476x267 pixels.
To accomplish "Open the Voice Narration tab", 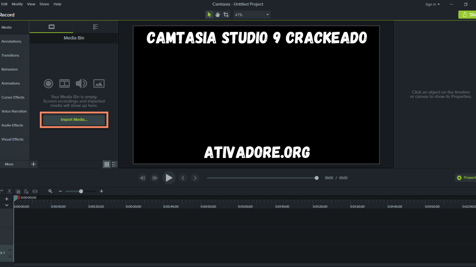I will (15, 111).
